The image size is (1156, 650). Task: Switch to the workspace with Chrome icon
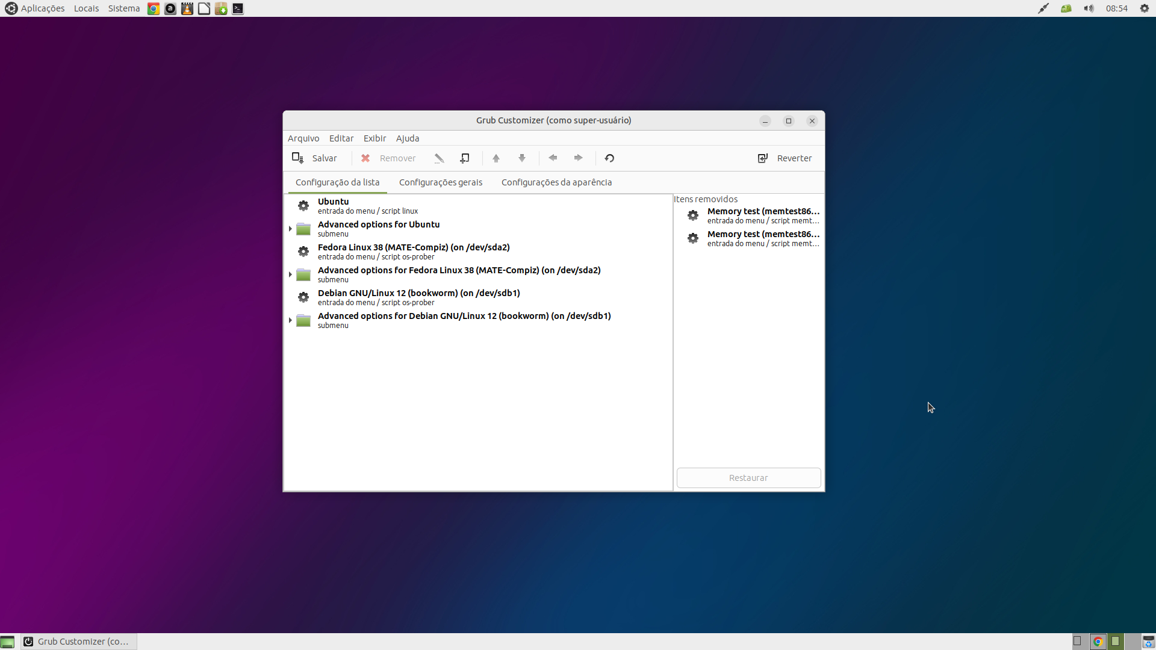tap(1098, 642)
